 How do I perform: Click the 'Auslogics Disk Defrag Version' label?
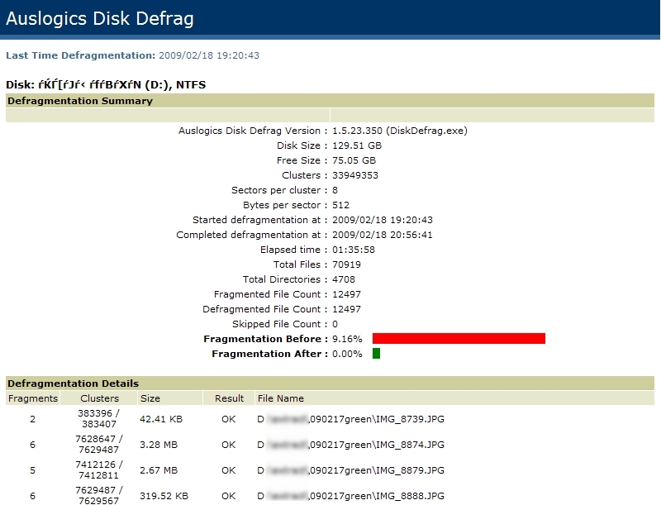253,131
